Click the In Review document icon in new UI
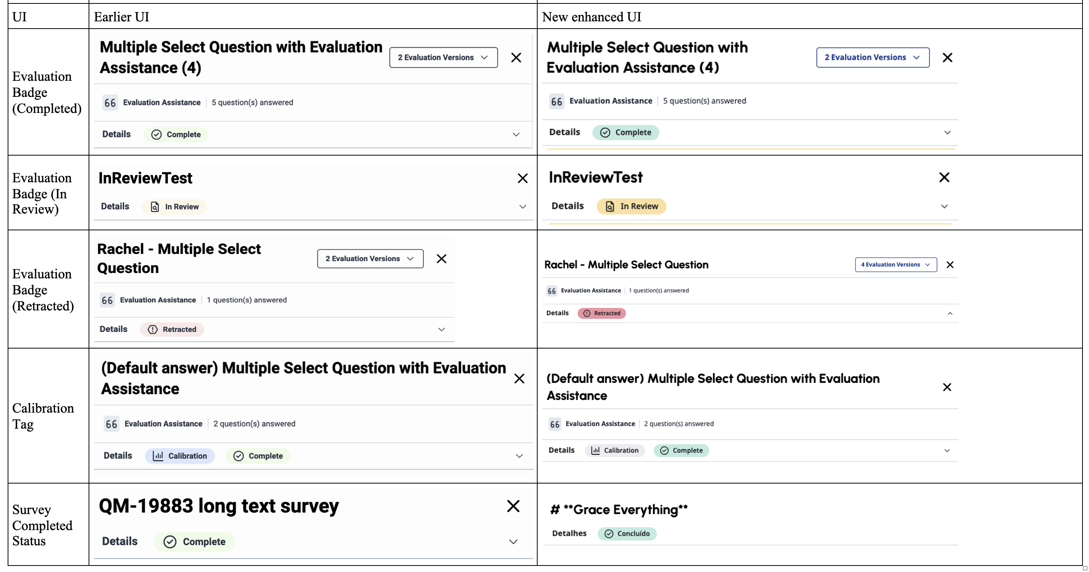The width and height of the screenshot is (1089, 572). (x=609, y=206)
